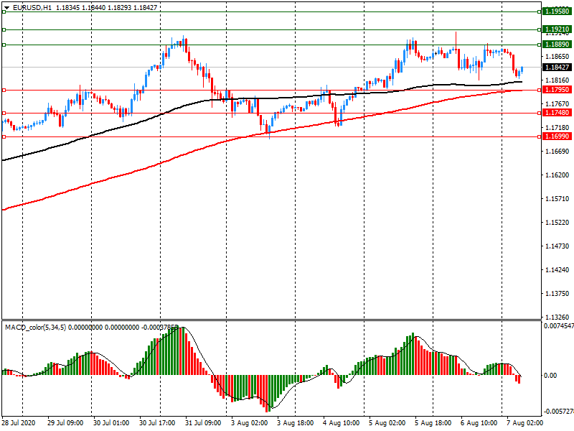Click the 1.17180 price scale value
Screen dimensions: 574x431
(x=557, y=128)
